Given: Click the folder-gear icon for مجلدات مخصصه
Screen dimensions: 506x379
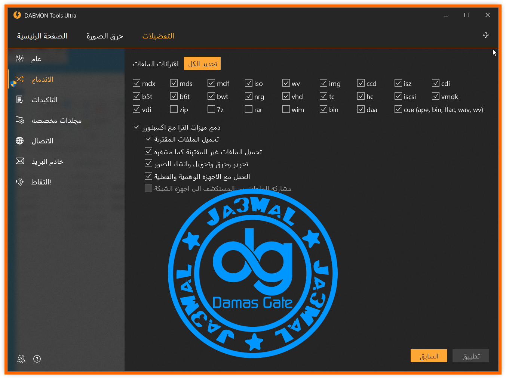Looking at the screenshot, I should point(19,120).
